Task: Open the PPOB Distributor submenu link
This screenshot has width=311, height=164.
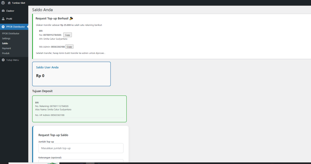Action: [x=11, y=33]
